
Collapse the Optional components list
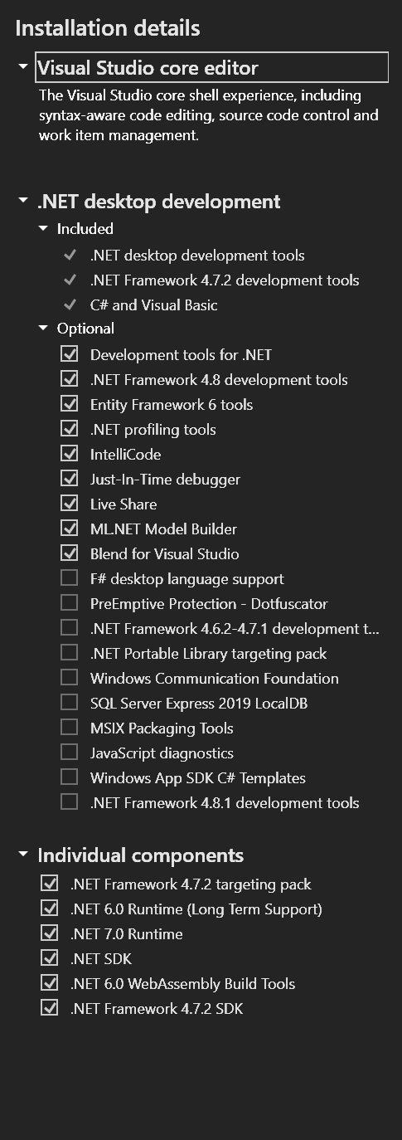[44, 328]
